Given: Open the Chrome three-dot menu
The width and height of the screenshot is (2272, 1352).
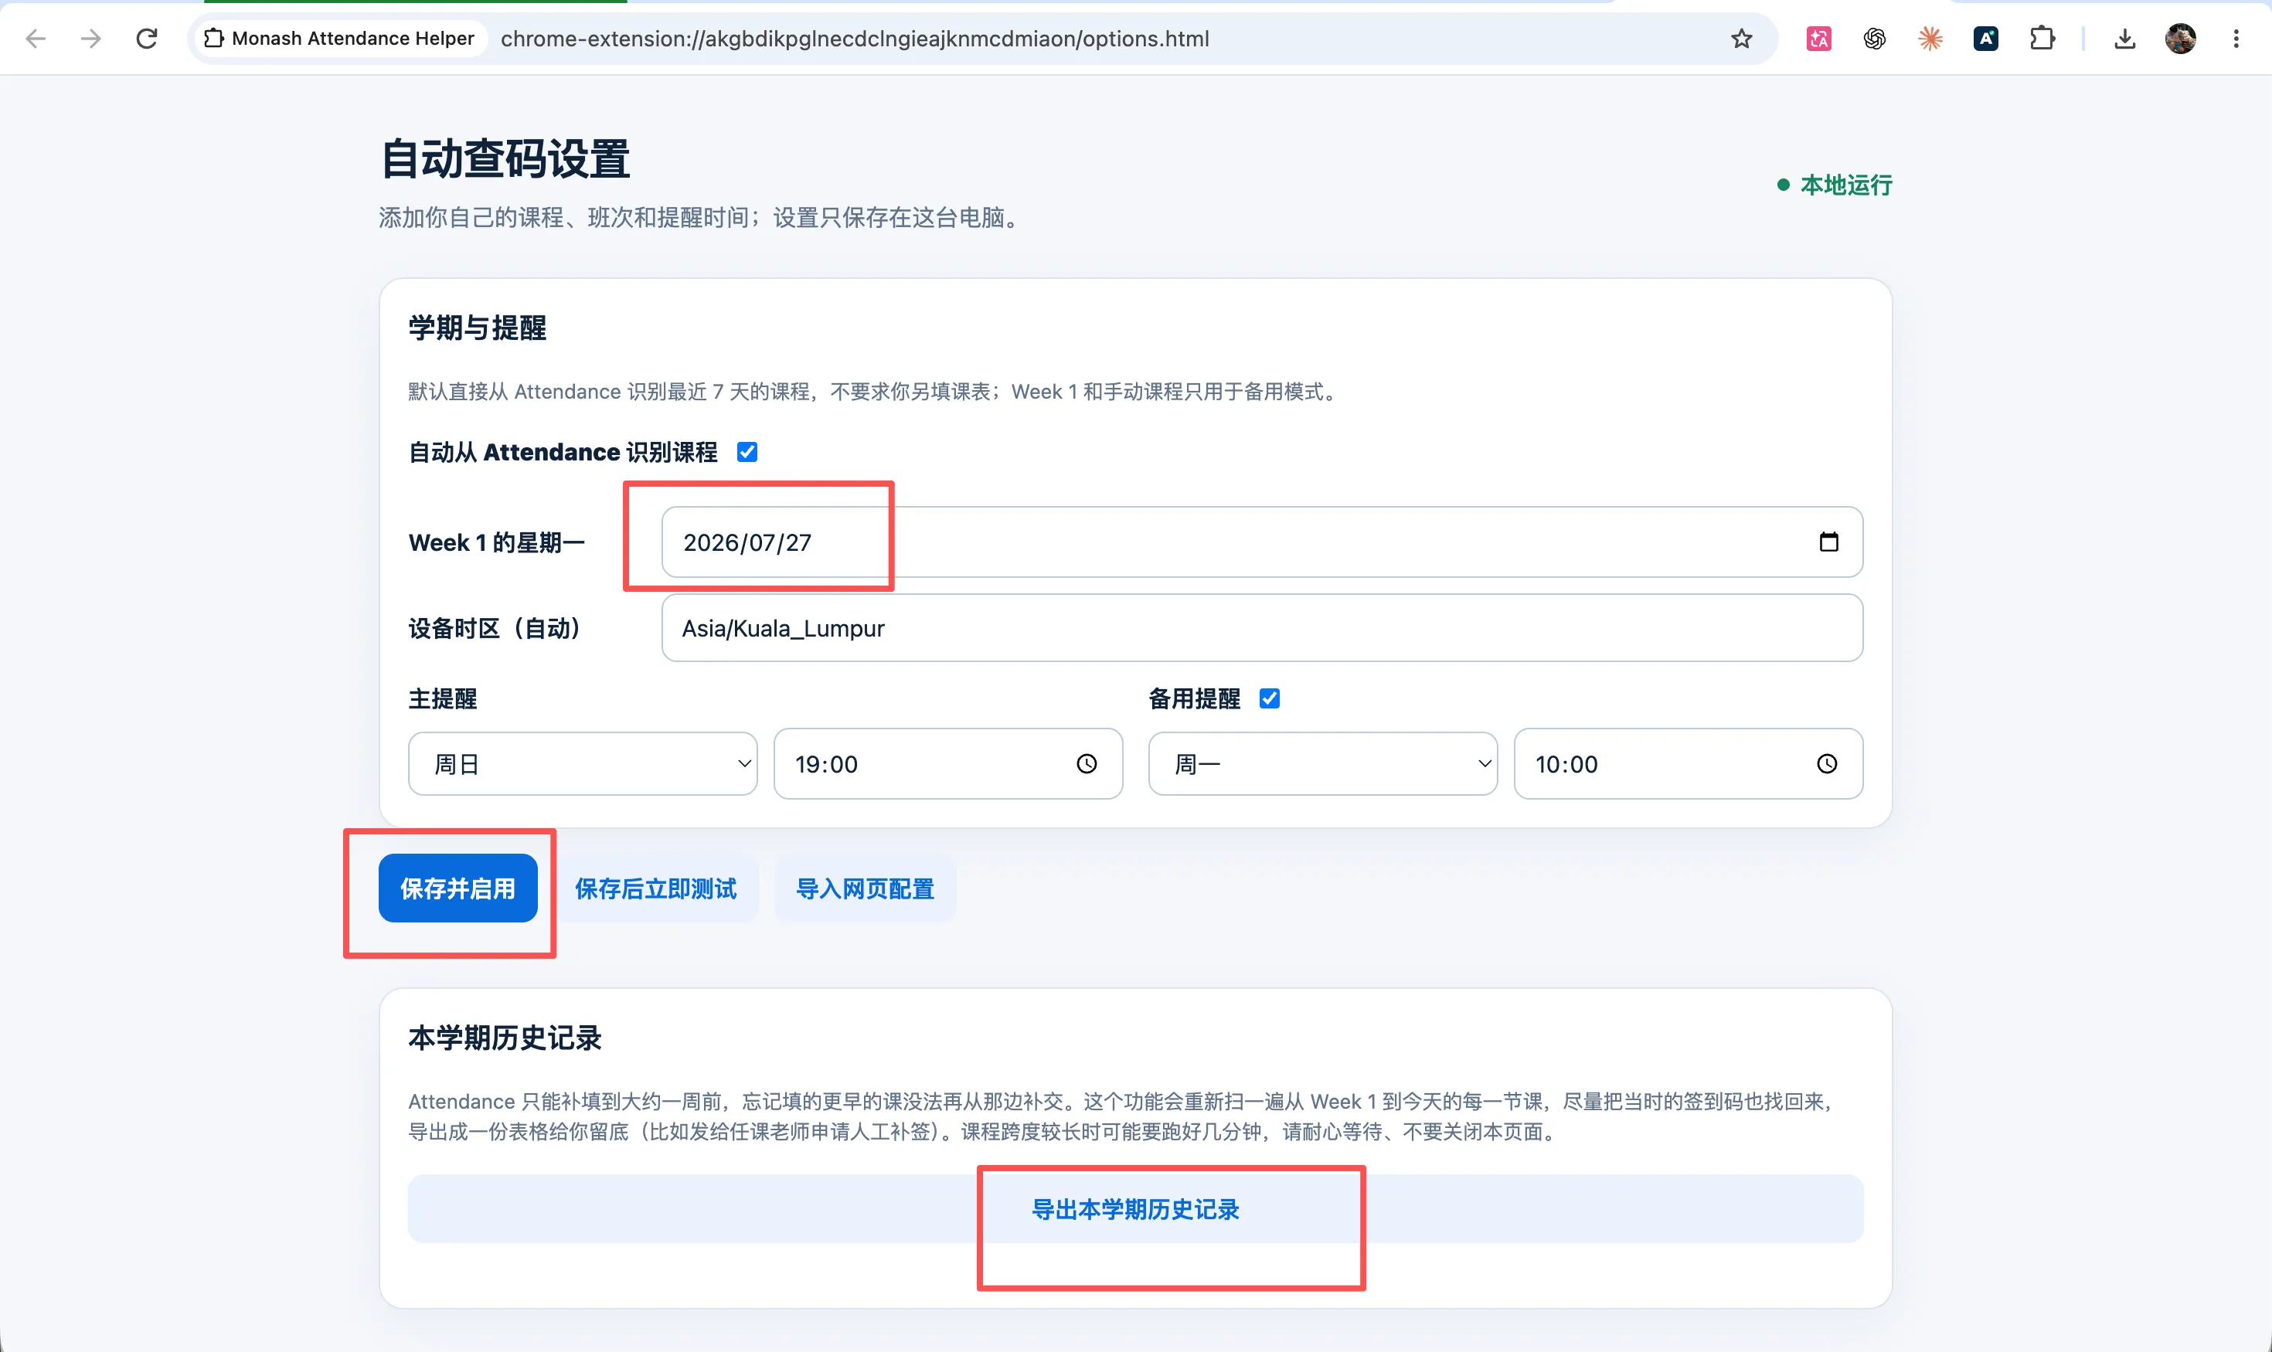Looking at the screenshot, I should coord(2236,39).
